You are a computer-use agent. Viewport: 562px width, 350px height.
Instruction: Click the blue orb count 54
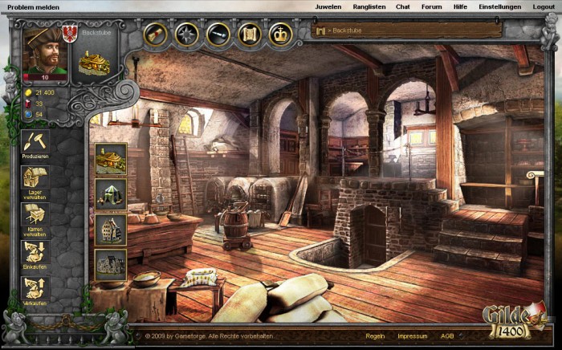39,115
